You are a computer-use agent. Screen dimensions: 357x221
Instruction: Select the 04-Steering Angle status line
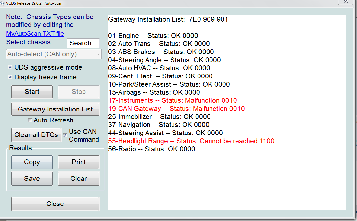pyautogui.click(x=164, y=60)
